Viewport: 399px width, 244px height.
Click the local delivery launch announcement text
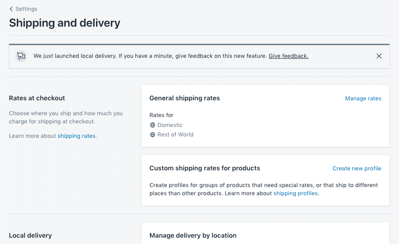click(150, 56)
